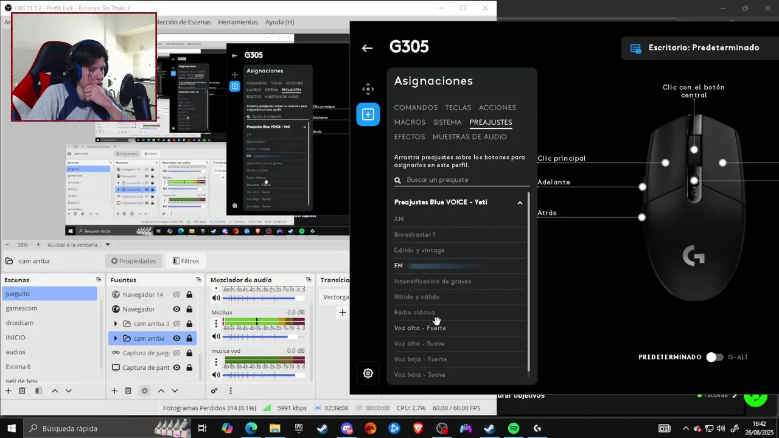Switch to the ACCIONES tab

pyautogui.click(x=497, y=108)
